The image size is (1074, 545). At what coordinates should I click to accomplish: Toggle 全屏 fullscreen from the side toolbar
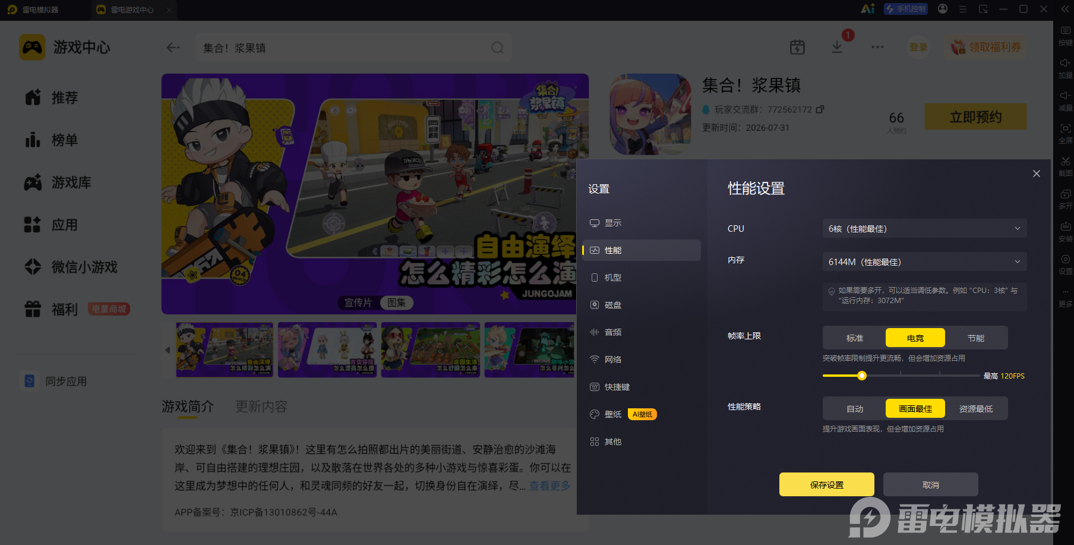coord(1066,134)
